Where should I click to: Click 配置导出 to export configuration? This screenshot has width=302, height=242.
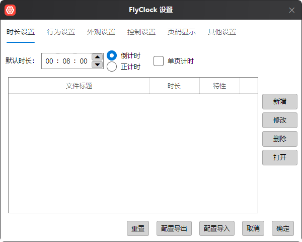[174, 228]
